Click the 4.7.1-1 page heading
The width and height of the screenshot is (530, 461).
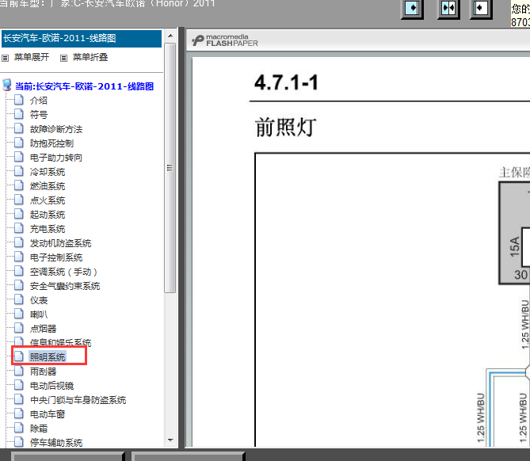coord(286,82)
